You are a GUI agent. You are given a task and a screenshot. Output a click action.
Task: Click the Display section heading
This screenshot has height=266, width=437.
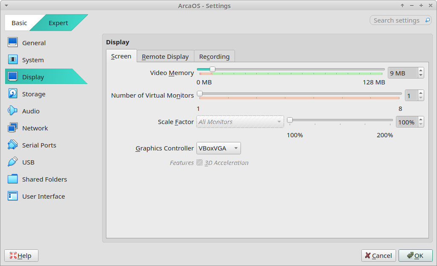point(117,42)
